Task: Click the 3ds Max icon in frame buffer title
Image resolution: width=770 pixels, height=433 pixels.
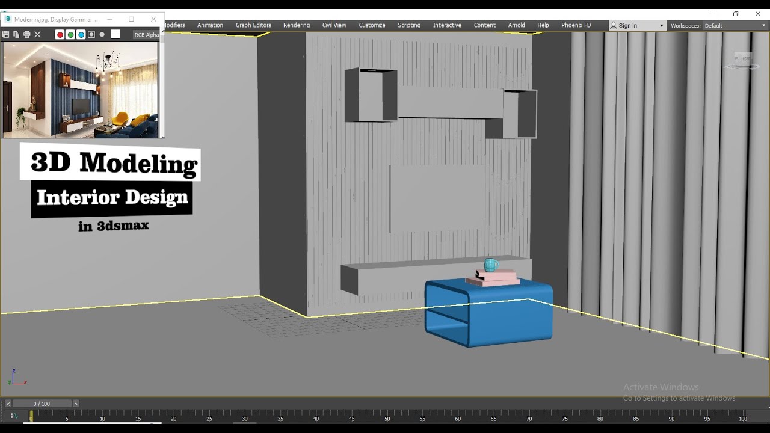Action: click(7, 19)
